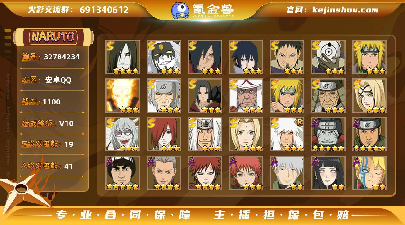Click the glowing Nine-Tails chakra Naruto portrait

pos(122,95)
